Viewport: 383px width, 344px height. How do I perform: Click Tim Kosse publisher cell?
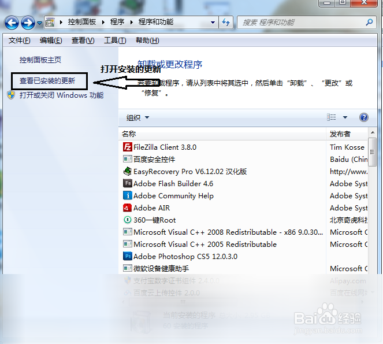[x=347, y=147]
